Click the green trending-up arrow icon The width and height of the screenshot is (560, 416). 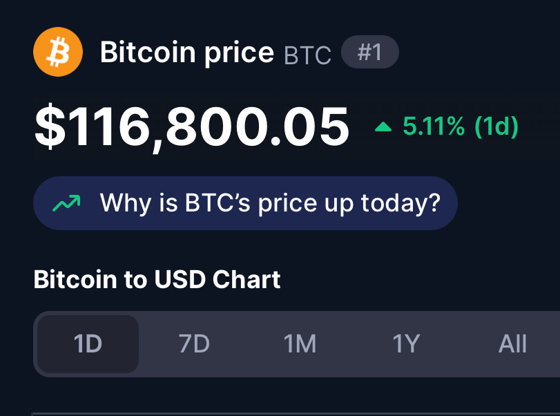pyautogui.click(x=66, y=203)
